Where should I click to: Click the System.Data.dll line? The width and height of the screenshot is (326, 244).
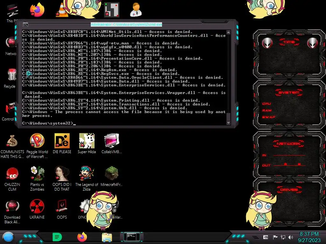[106, 81]
